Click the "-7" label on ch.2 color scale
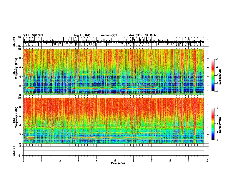Image resolution: width=233 pixels, height=180 pixels. (x=217, y=140)
